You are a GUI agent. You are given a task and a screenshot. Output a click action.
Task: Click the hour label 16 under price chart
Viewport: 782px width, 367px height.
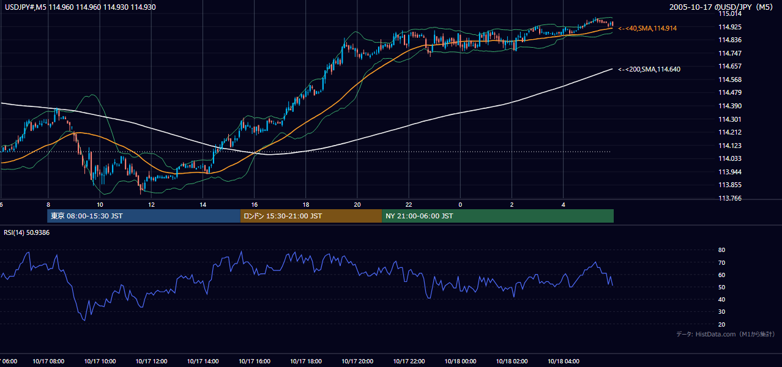point(254,204)
